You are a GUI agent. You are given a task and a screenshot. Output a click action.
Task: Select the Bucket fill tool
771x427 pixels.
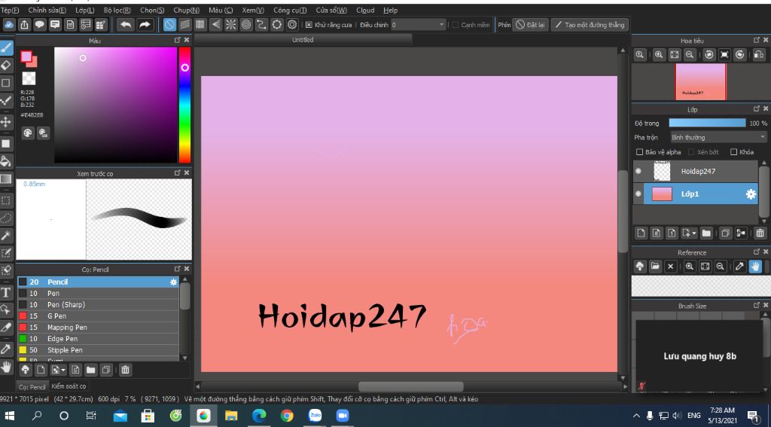(6, 161)
